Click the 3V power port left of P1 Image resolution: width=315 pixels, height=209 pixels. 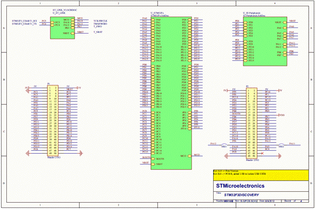(x=27, y=88)
